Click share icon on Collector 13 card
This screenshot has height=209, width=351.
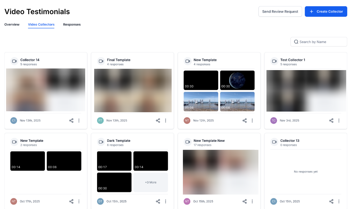tap(331, 201)
